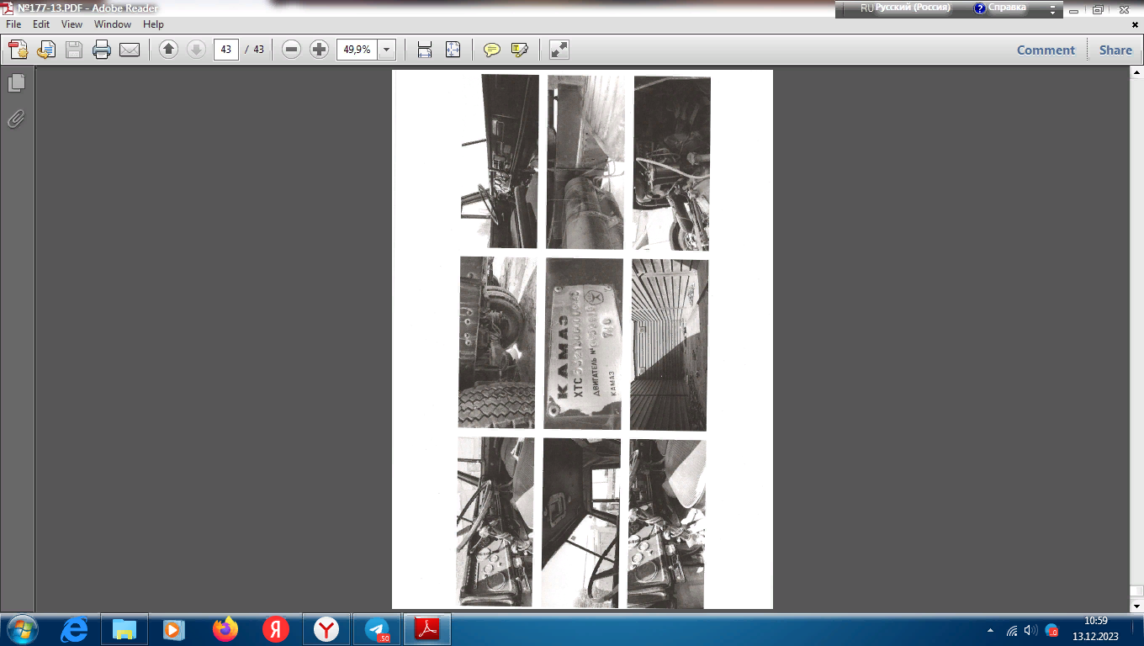
Task: Open the language bar options arrow
Action: coord(1052,9)
